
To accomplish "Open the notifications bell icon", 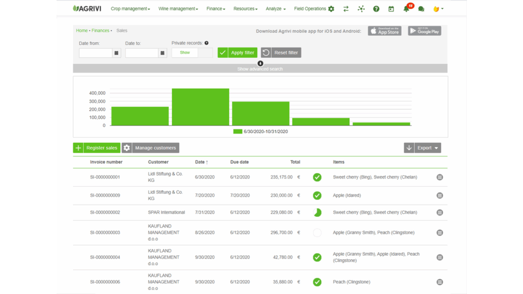I will [x=407, y=9].
